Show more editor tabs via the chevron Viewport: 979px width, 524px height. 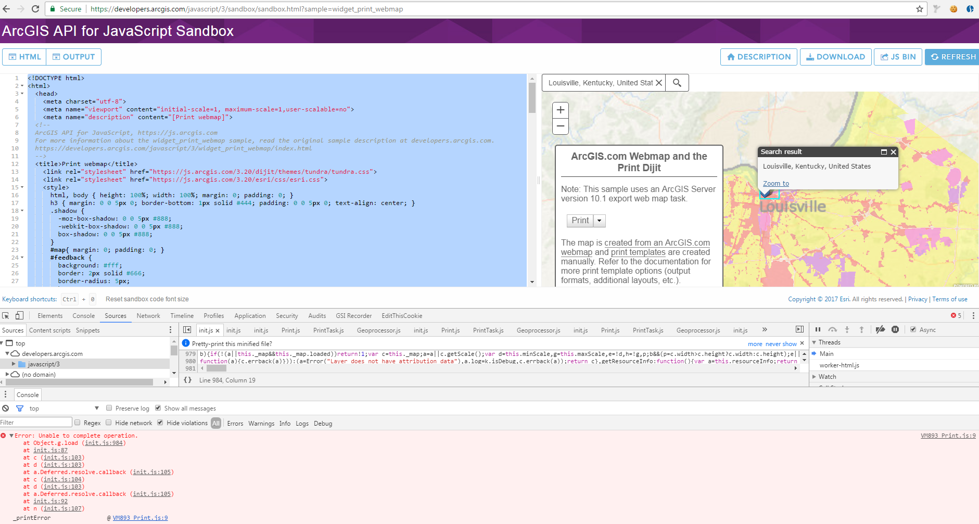point(765,329)
